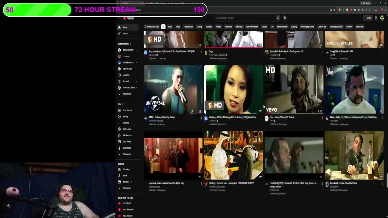
Task: Open Music under Explore
Action: point(127,176)
